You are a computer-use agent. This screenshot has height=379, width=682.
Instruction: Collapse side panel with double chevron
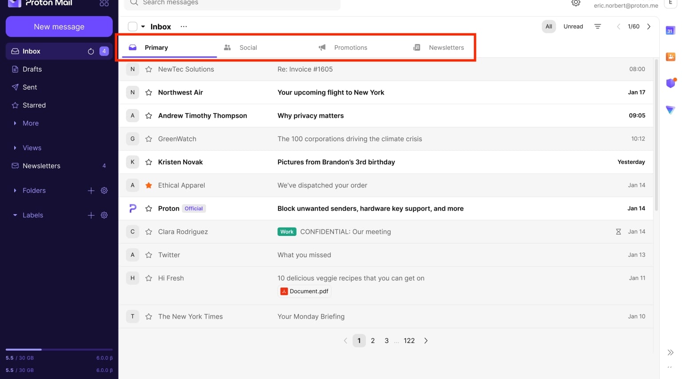point(670,352)
